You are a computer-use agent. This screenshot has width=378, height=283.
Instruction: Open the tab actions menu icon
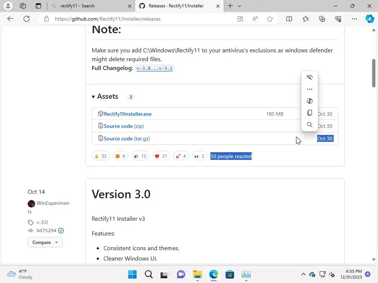click(x=38, y=6)
